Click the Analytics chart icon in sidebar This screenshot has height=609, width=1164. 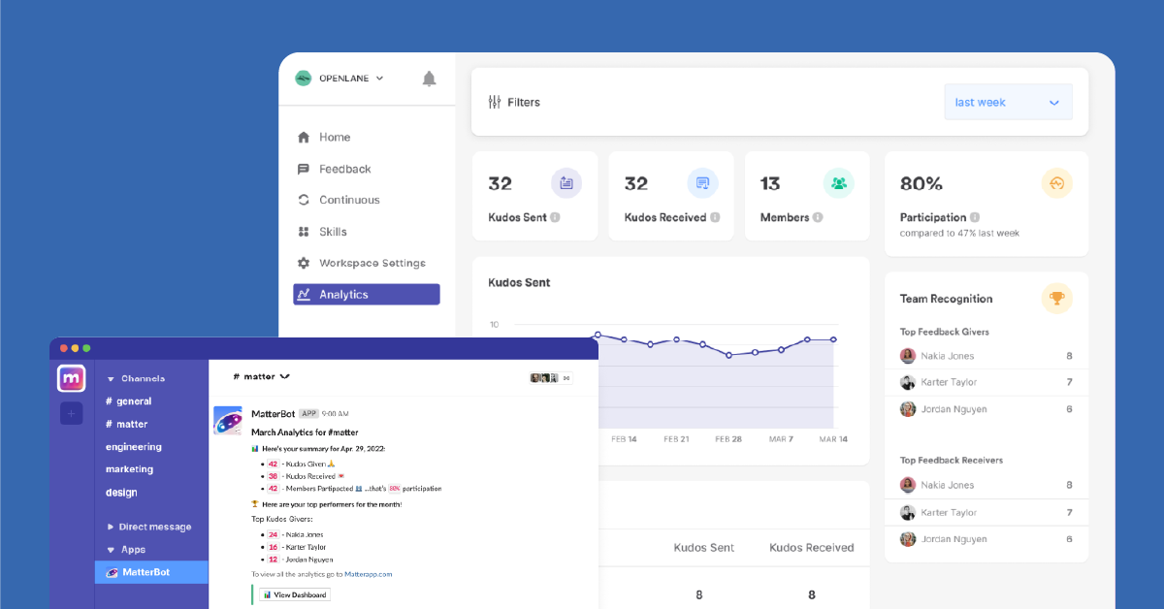[x=304, y=295]
